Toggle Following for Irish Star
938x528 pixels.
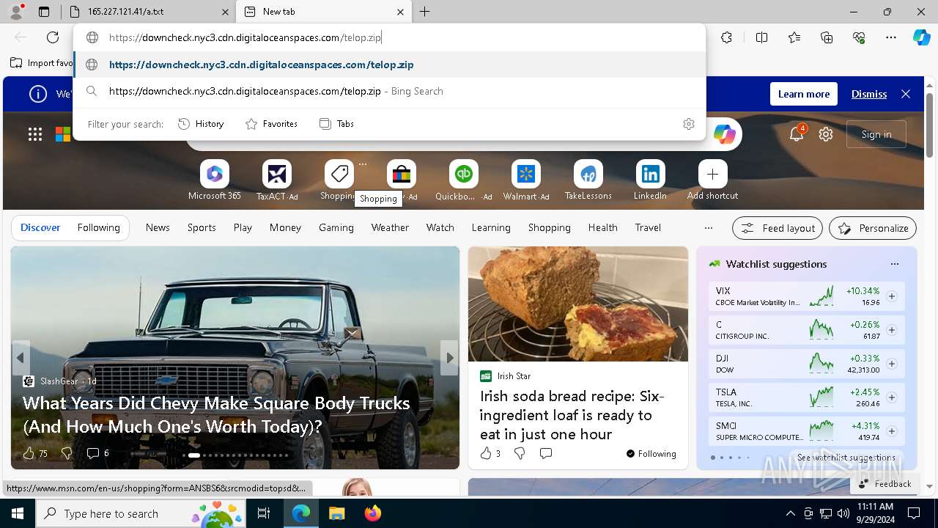[x=651, y=453]
